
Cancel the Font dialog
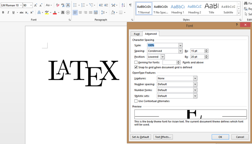point(240,137)
